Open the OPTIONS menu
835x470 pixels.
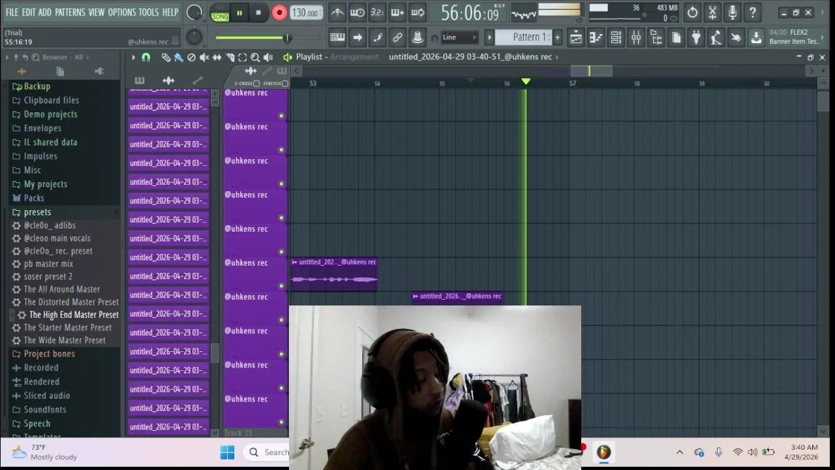tap(122, 12)
